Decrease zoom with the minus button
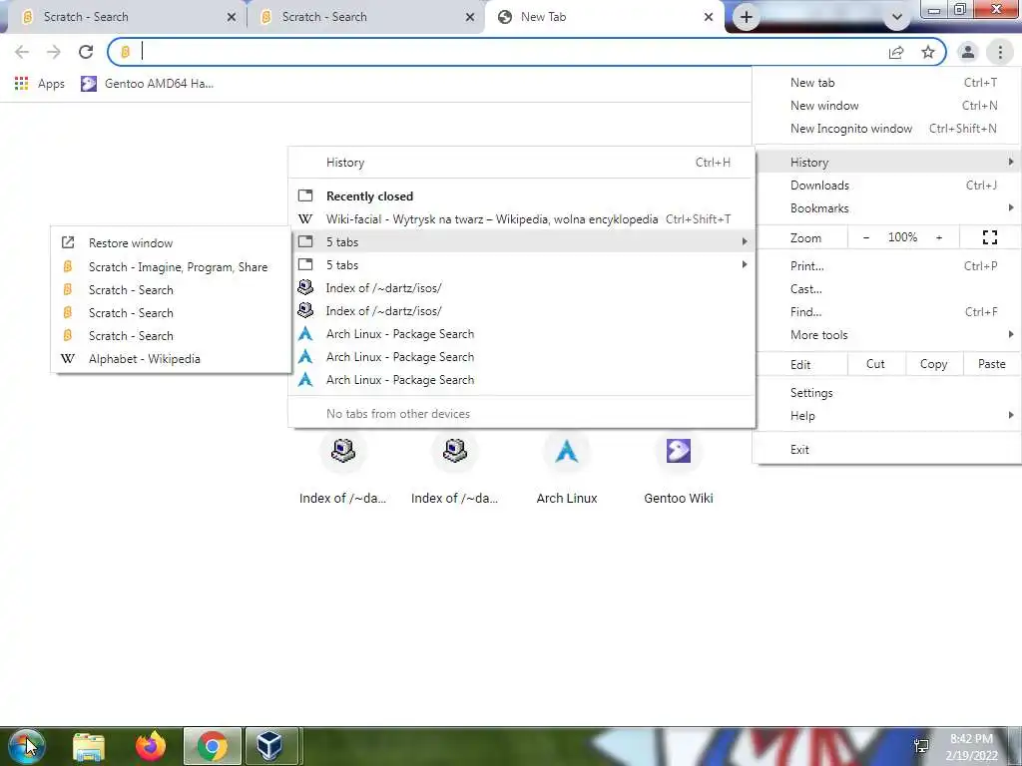Screen dimensions: 1022x766 click(x=866, y=237)
